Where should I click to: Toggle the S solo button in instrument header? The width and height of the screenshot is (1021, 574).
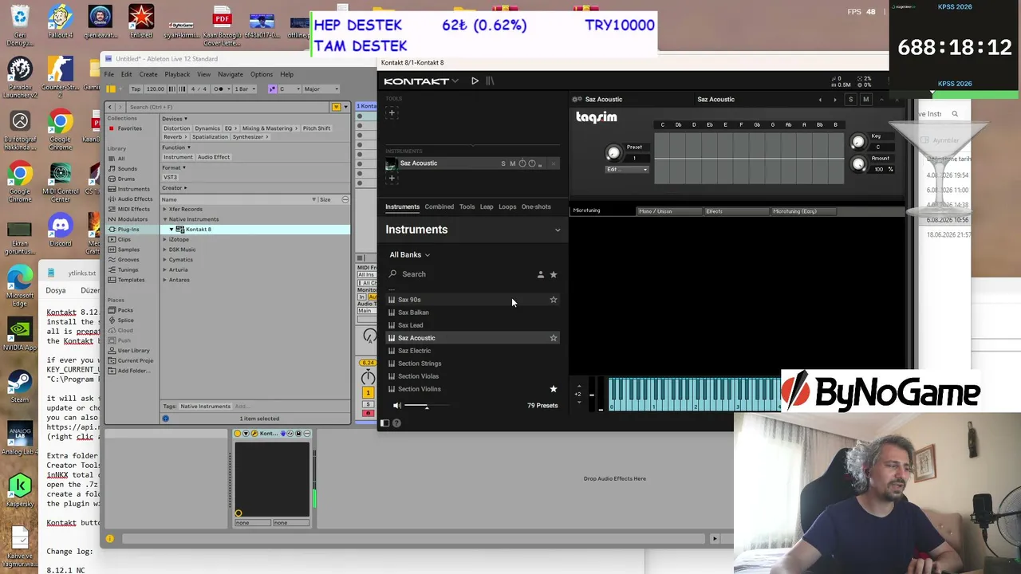(x=850, y=100)
